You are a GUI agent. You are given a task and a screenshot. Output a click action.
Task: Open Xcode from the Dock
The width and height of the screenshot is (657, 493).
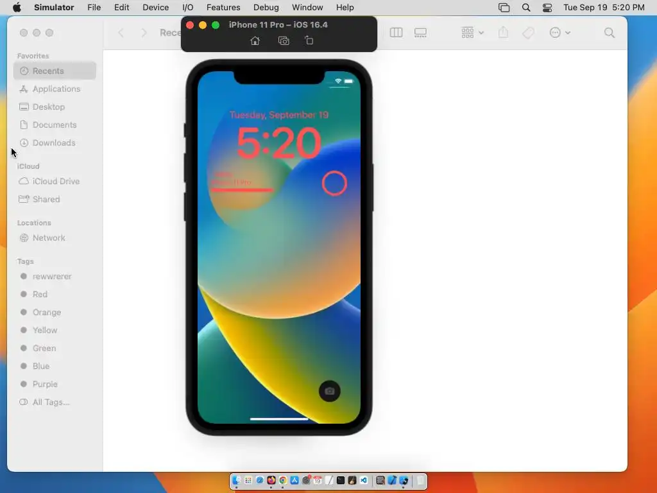392,480
